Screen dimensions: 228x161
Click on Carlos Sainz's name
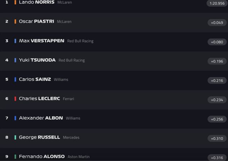[x=35, y=79]
